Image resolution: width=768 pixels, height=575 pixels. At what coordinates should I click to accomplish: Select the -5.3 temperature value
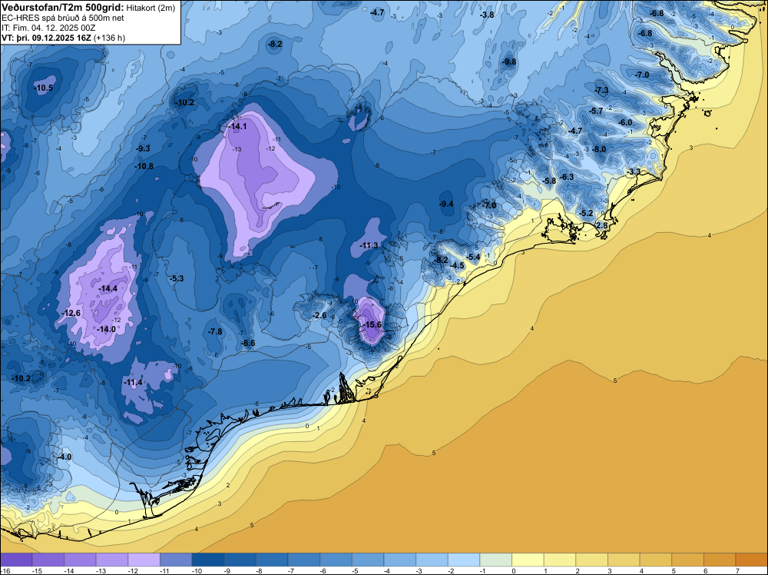[177, 278]
